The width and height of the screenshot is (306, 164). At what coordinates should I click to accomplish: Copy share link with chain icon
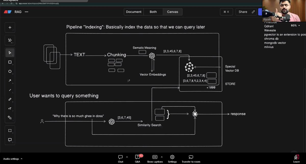[x=253, y=12]
